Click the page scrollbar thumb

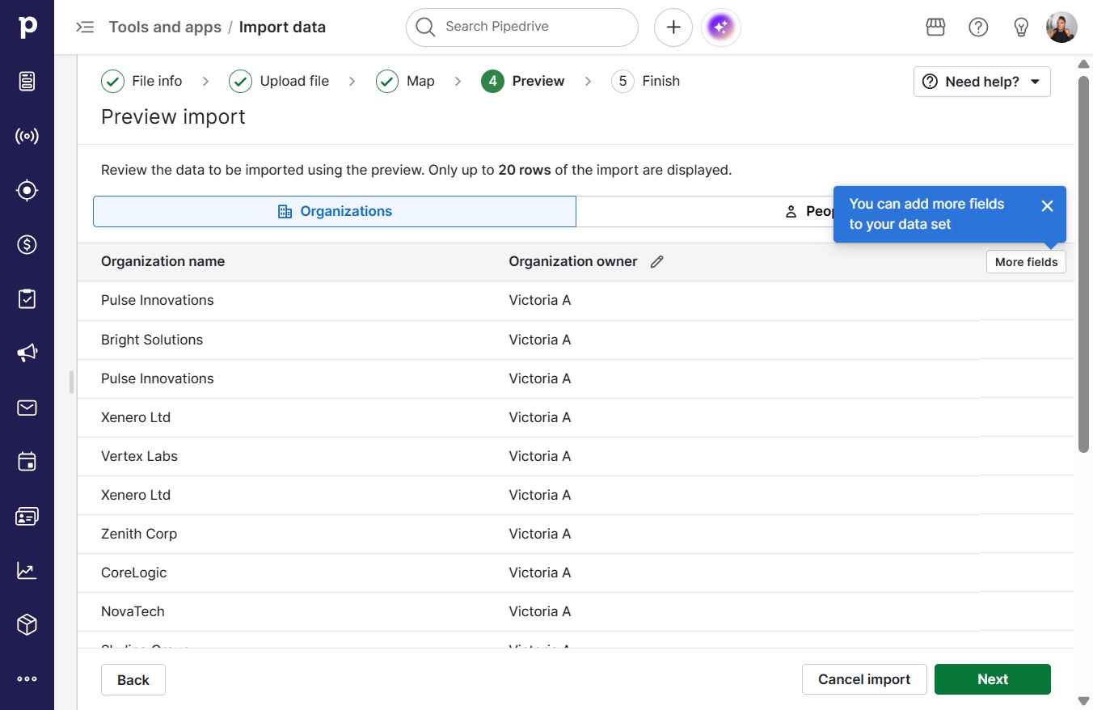tap(1084, 264)
